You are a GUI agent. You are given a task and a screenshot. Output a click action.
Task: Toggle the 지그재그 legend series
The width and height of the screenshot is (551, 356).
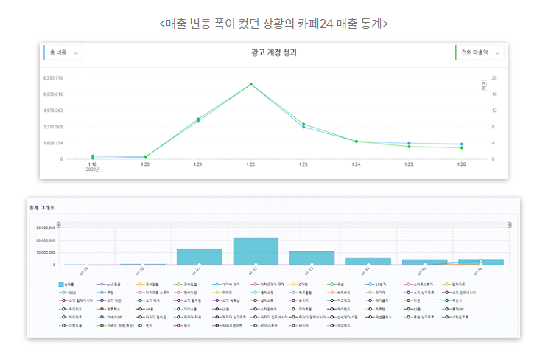338,301
